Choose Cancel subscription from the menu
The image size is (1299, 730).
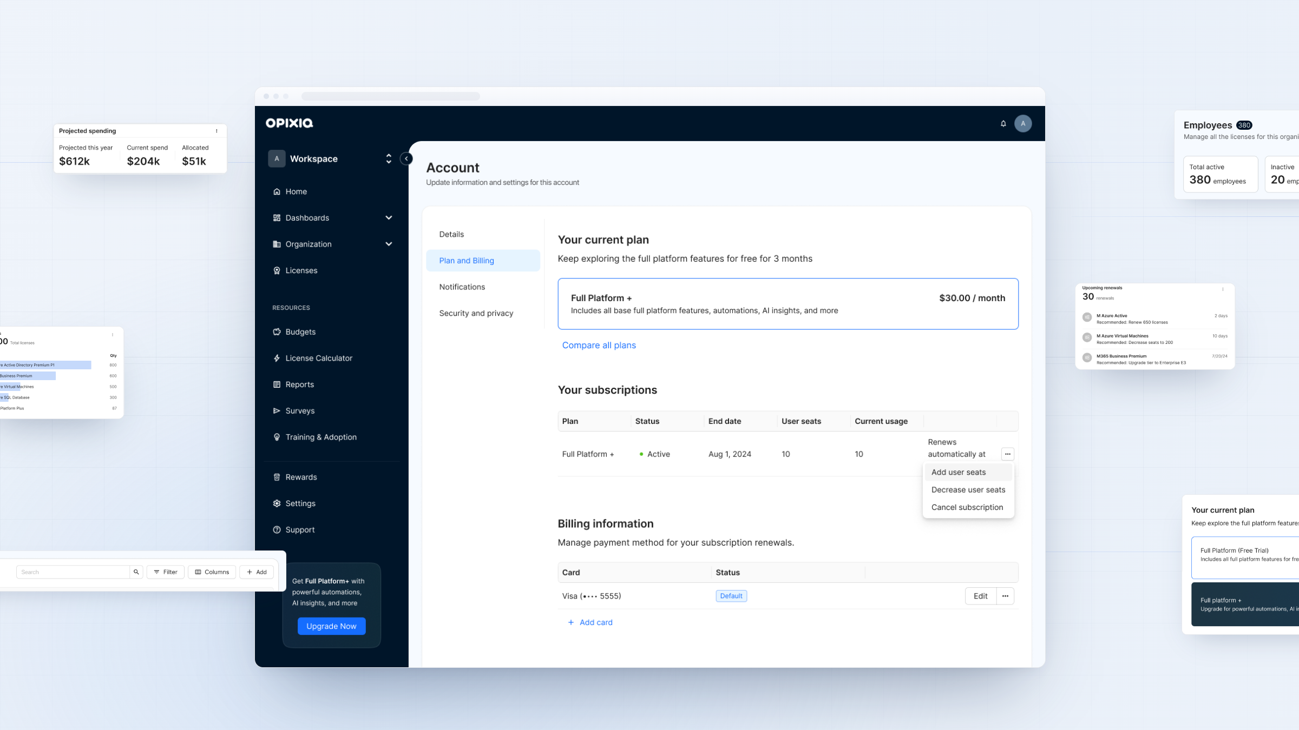(968, 507)
